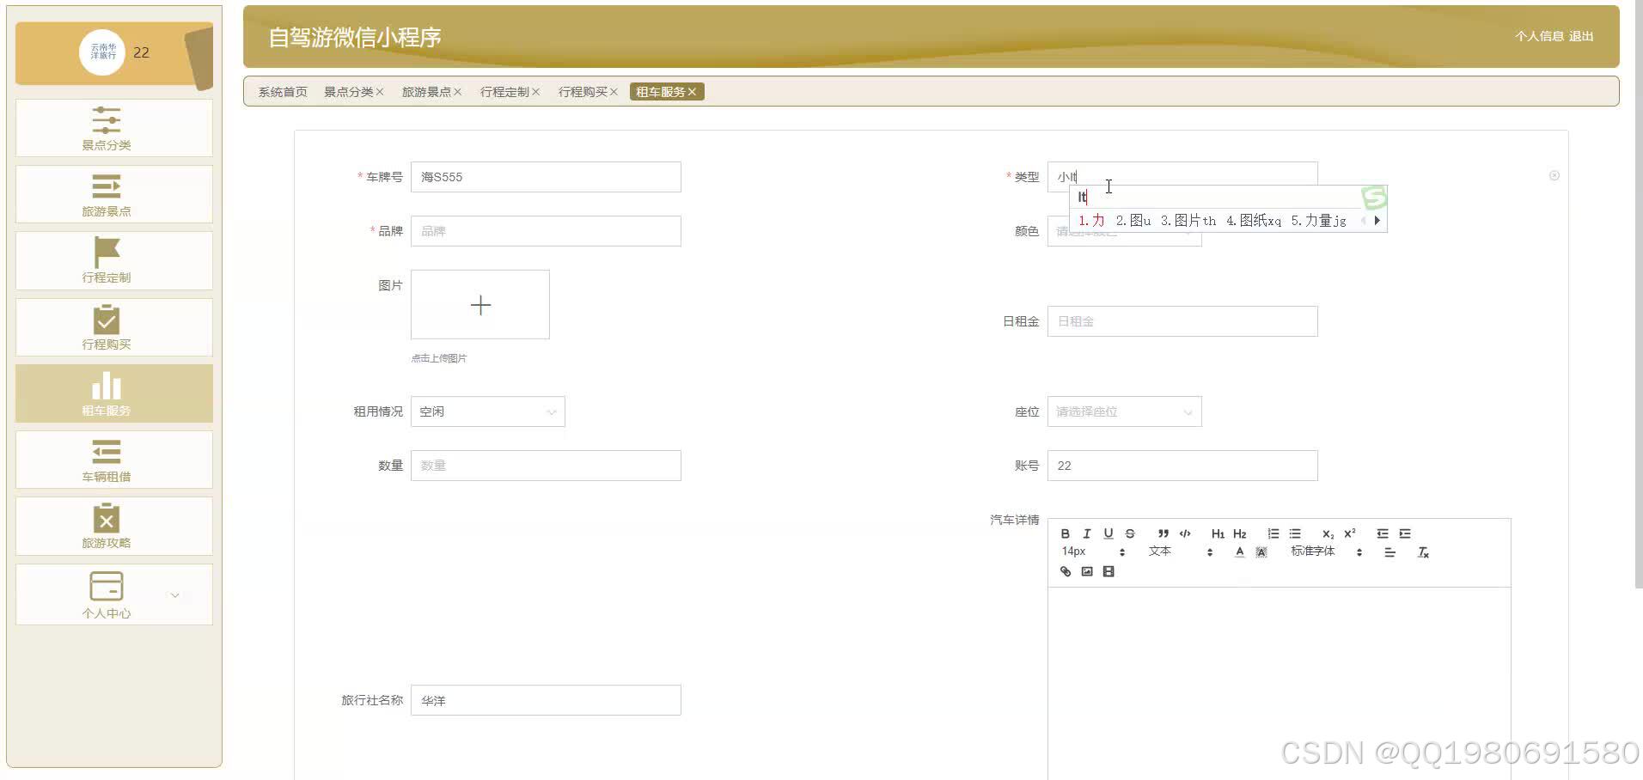Start bullet list in editor

(x=1295, y=533)
